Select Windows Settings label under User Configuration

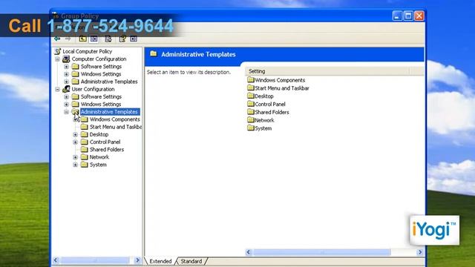(x=101, y=104)
